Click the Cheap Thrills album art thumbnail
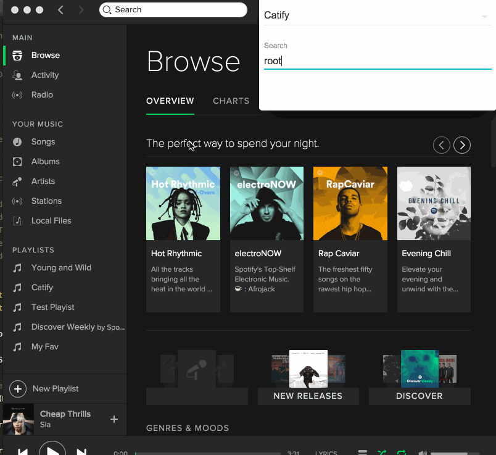Screen dimensions: 496x455 coord(19,419)
